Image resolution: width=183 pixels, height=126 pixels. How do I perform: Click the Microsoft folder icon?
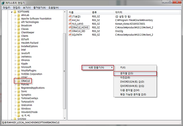coord(19,67)
